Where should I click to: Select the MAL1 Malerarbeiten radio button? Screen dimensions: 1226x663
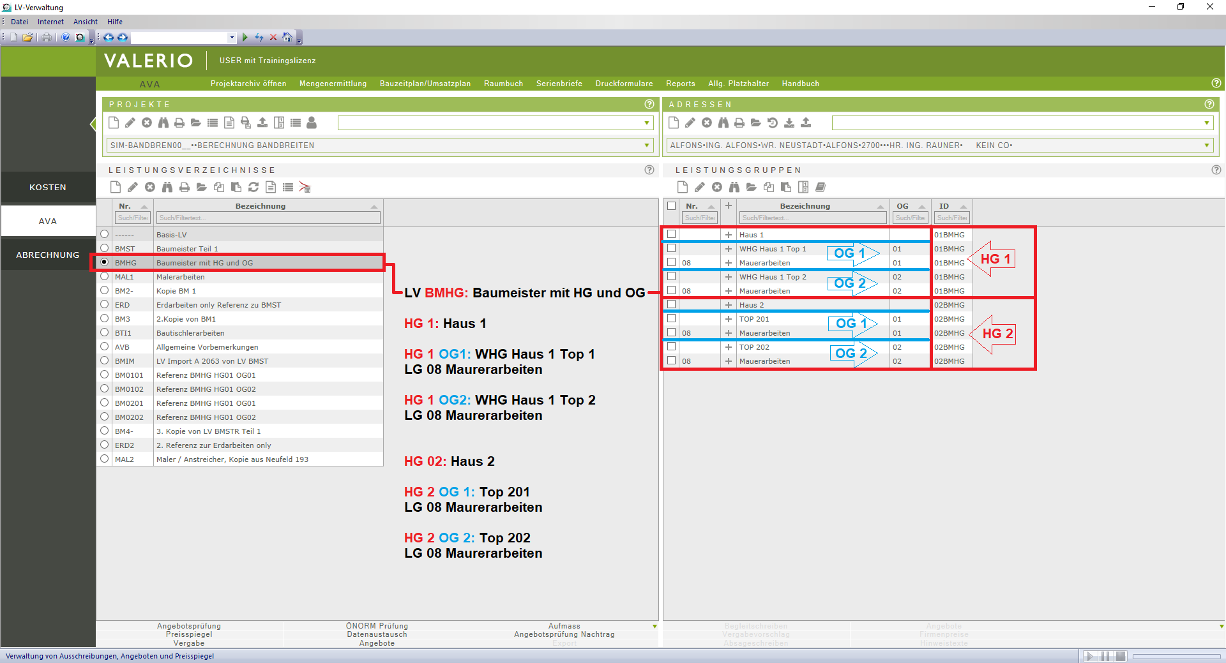coord(105,276)
